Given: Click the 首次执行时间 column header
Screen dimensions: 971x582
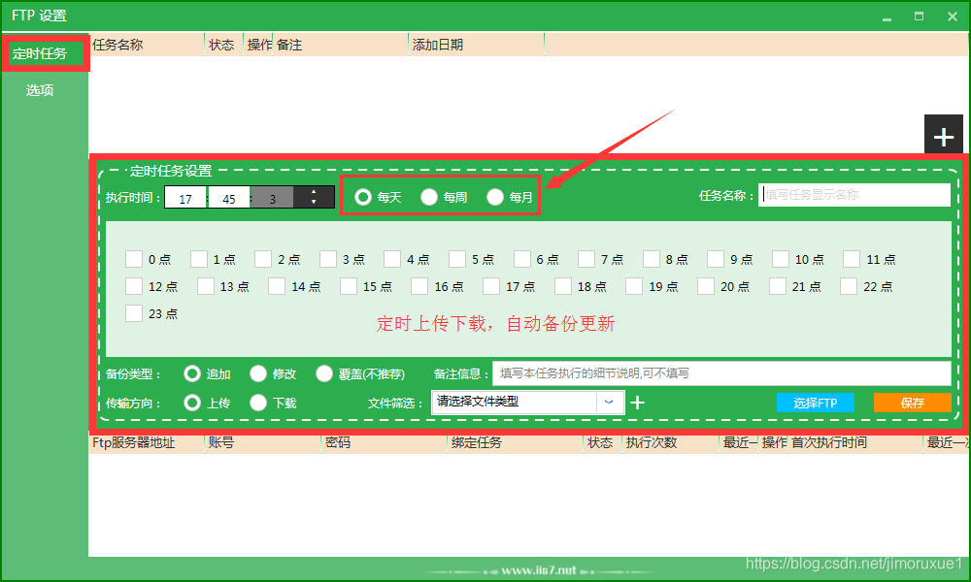Looking at the screenshot, I should coord(855,443).
